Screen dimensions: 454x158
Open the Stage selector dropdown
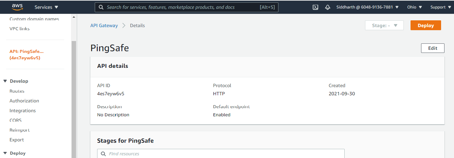384,25
